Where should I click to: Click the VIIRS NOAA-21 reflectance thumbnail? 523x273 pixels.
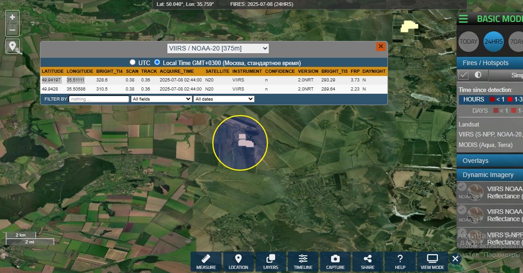tap(475, 215)
